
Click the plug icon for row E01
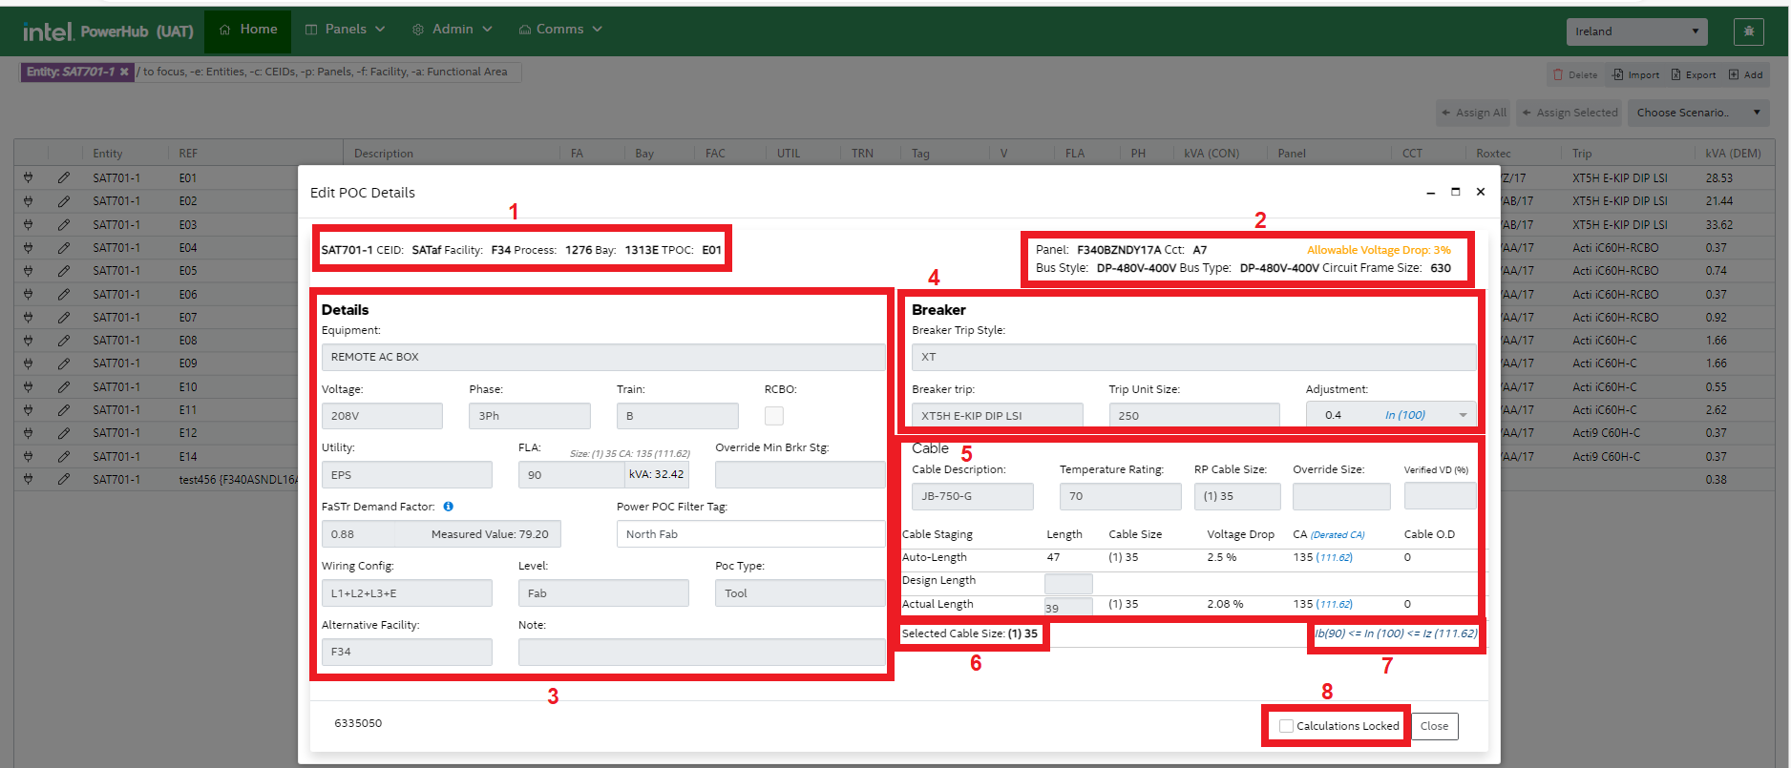(x=29, y=178)
